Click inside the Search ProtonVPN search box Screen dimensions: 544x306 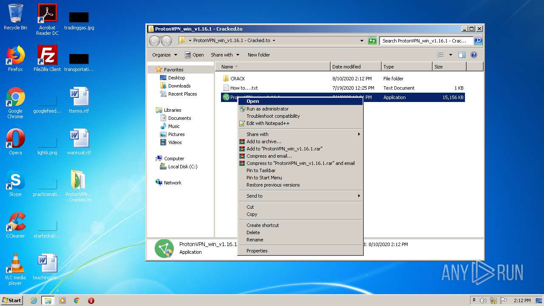[x=426, y=41]
